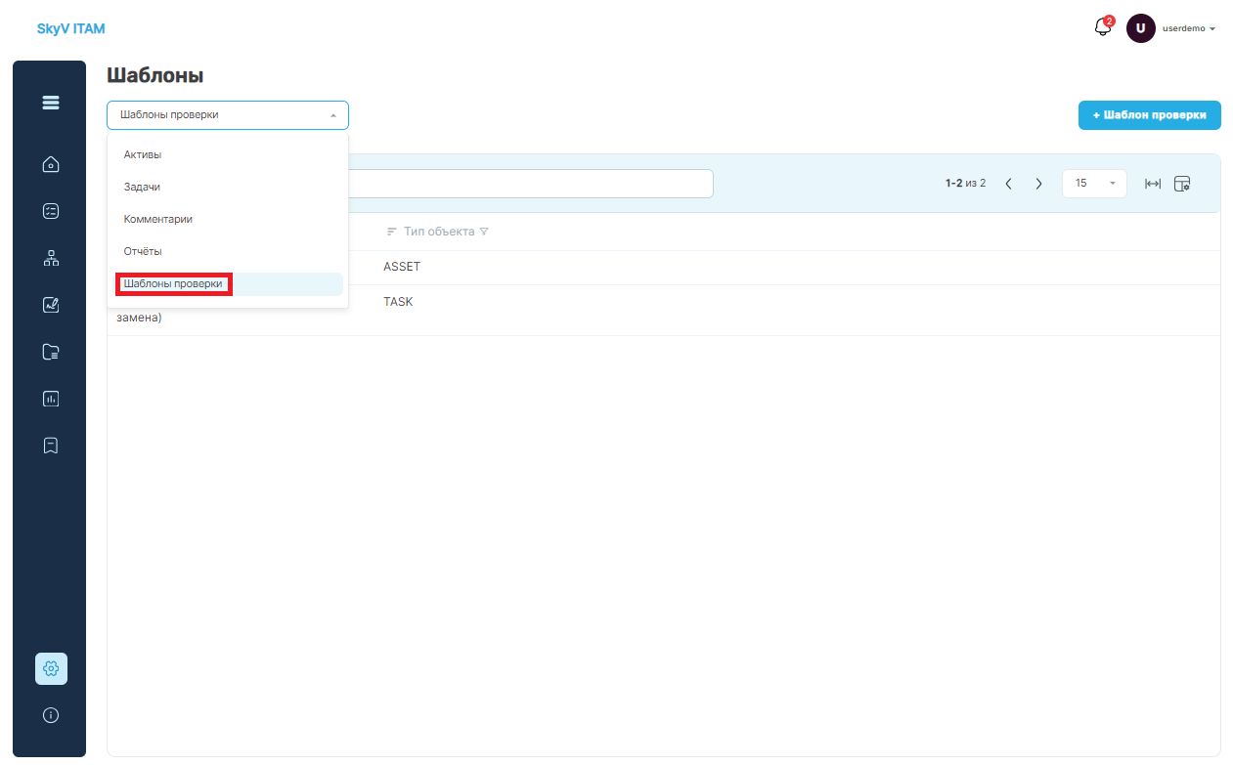The width and height of the screenshot is (1233, 765).
Task: Open the hierarchy structure icon in the sidebar
Action: pos(51,258)
